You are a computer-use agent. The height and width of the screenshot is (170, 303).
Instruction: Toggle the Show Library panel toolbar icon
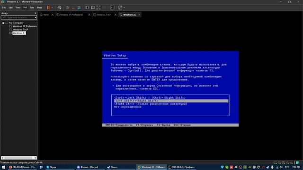click(x=87, y=8)
